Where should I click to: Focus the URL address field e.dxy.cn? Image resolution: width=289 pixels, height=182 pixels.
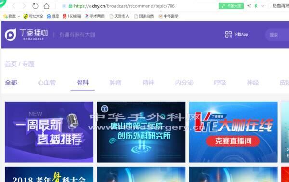124,6
